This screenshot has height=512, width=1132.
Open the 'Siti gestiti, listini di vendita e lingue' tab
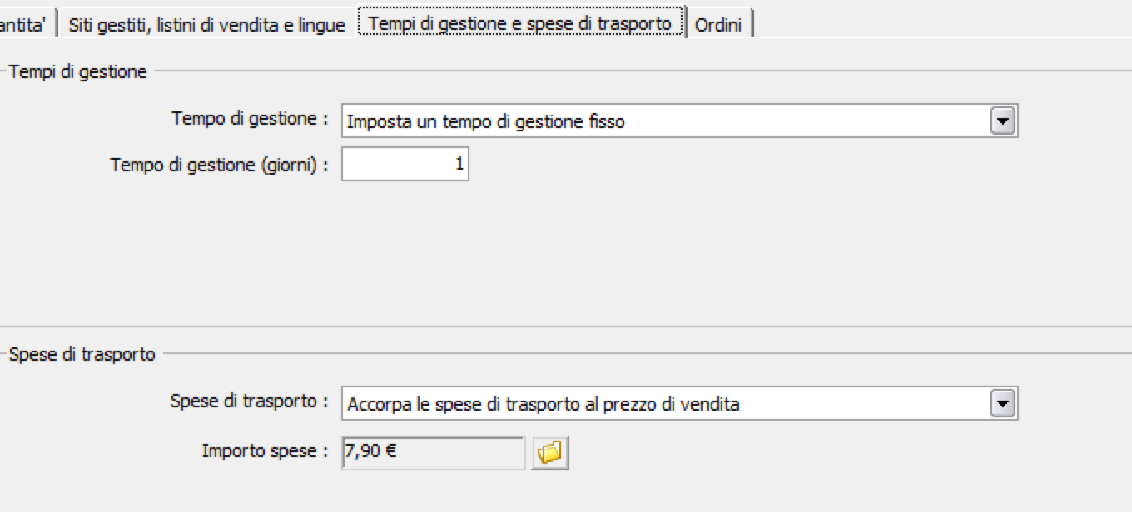pos(206,25)
